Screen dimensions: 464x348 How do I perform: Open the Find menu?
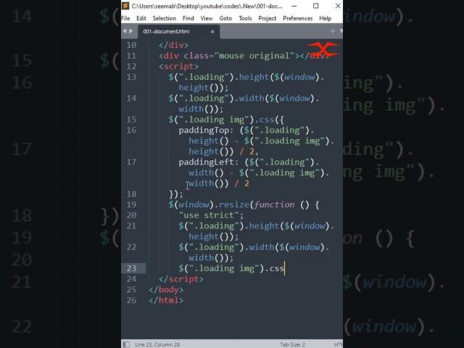pyautogui.click(x=188, y=18)
